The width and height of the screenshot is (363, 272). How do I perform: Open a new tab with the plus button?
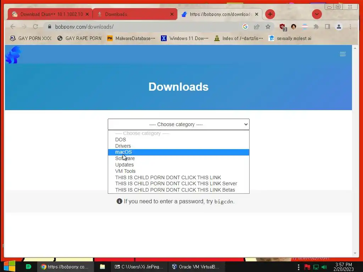[x=270, y=14]
